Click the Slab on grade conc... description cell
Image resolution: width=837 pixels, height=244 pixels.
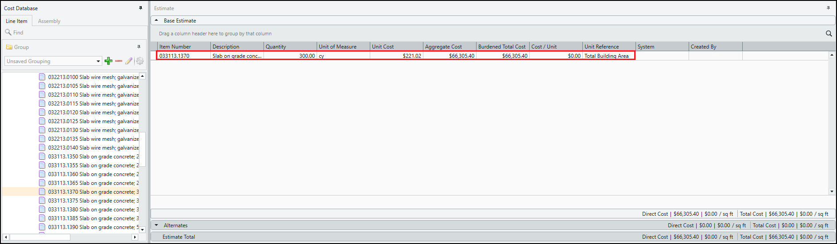[x=237, y=56]
